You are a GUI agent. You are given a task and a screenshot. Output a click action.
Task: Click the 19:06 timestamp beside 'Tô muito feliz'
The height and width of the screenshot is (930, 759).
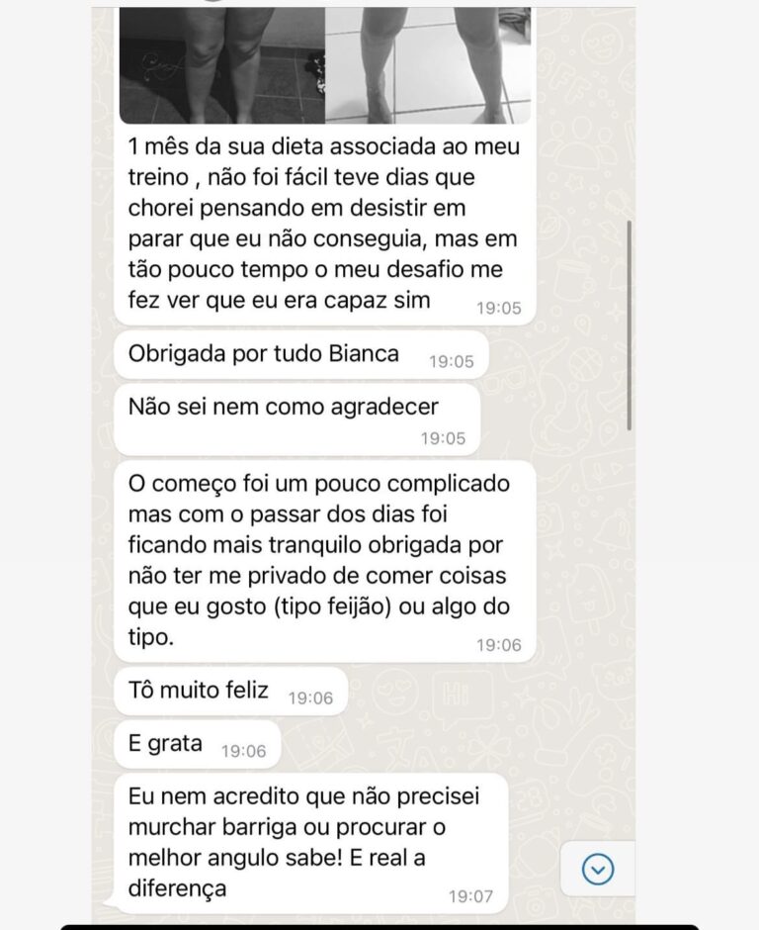tap(310, 698)
